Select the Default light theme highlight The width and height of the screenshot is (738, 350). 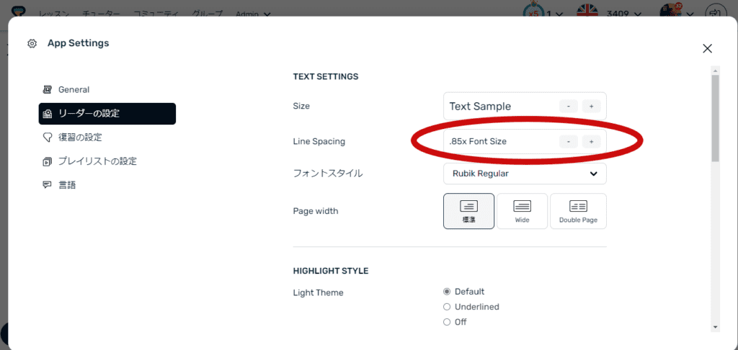447,292
